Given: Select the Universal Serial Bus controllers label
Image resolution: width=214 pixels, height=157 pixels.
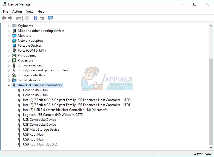Looking at the screenshot, I should (x=40, y=85).
